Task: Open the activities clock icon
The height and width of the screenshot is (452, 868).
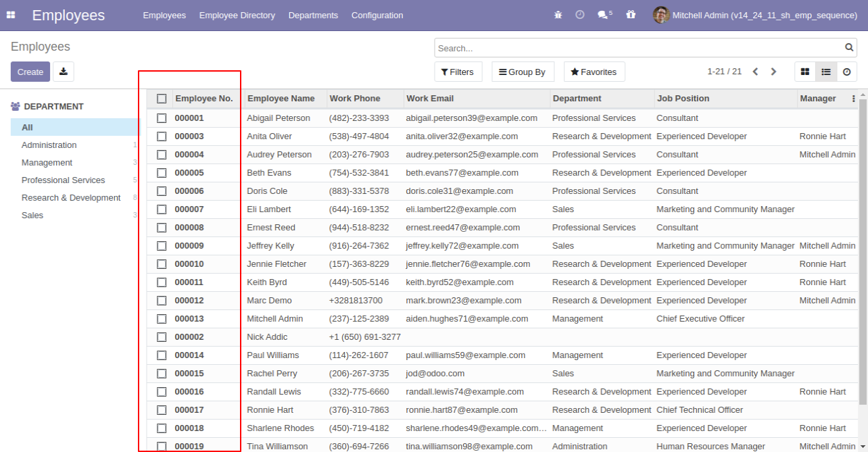Action: (580, 15)
